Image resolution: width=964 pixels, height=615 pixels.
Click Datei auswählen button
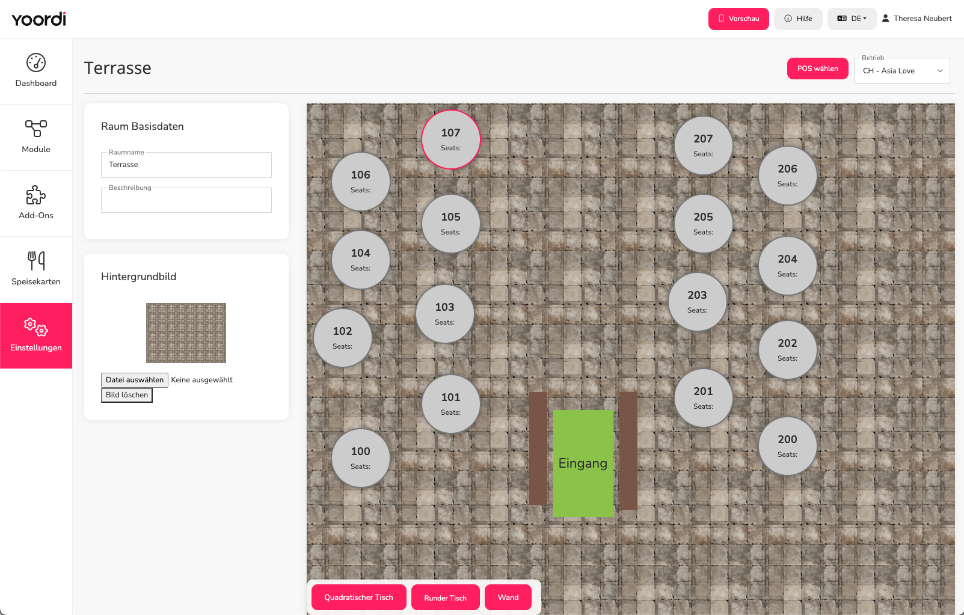135,380
